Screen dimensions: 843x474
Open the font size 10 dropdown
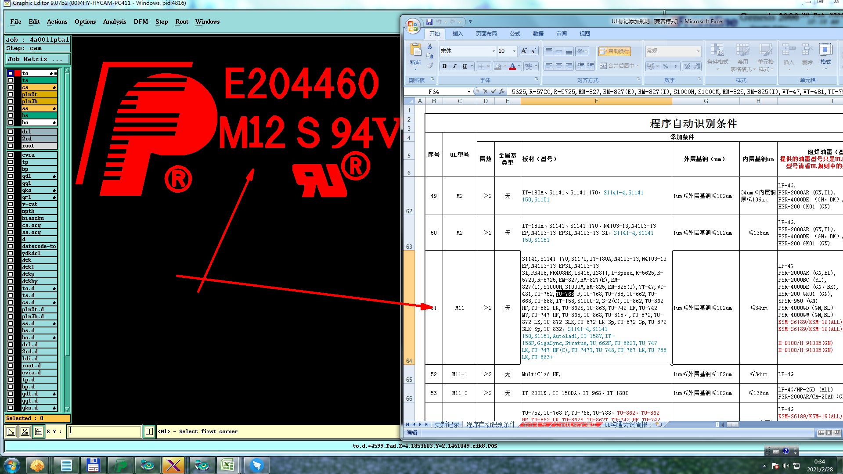pyautogui.click(x=514, y=51)
